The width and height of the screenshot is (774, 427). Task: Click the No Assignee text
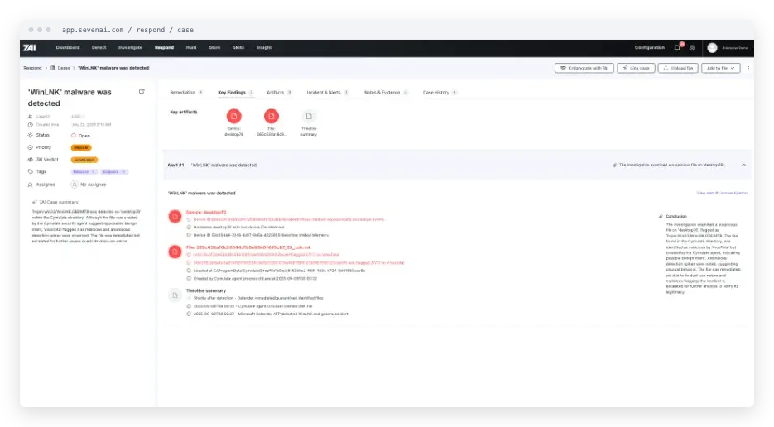pyautogui.click(x=94, y=185)
